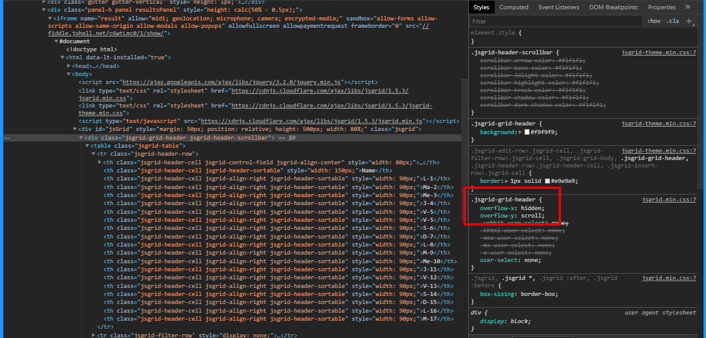Viewport: 706px width, 338px height.
Task: Expand the jsgrid-control-field th node
Action: pyautogui.click(x=100, y=163)
